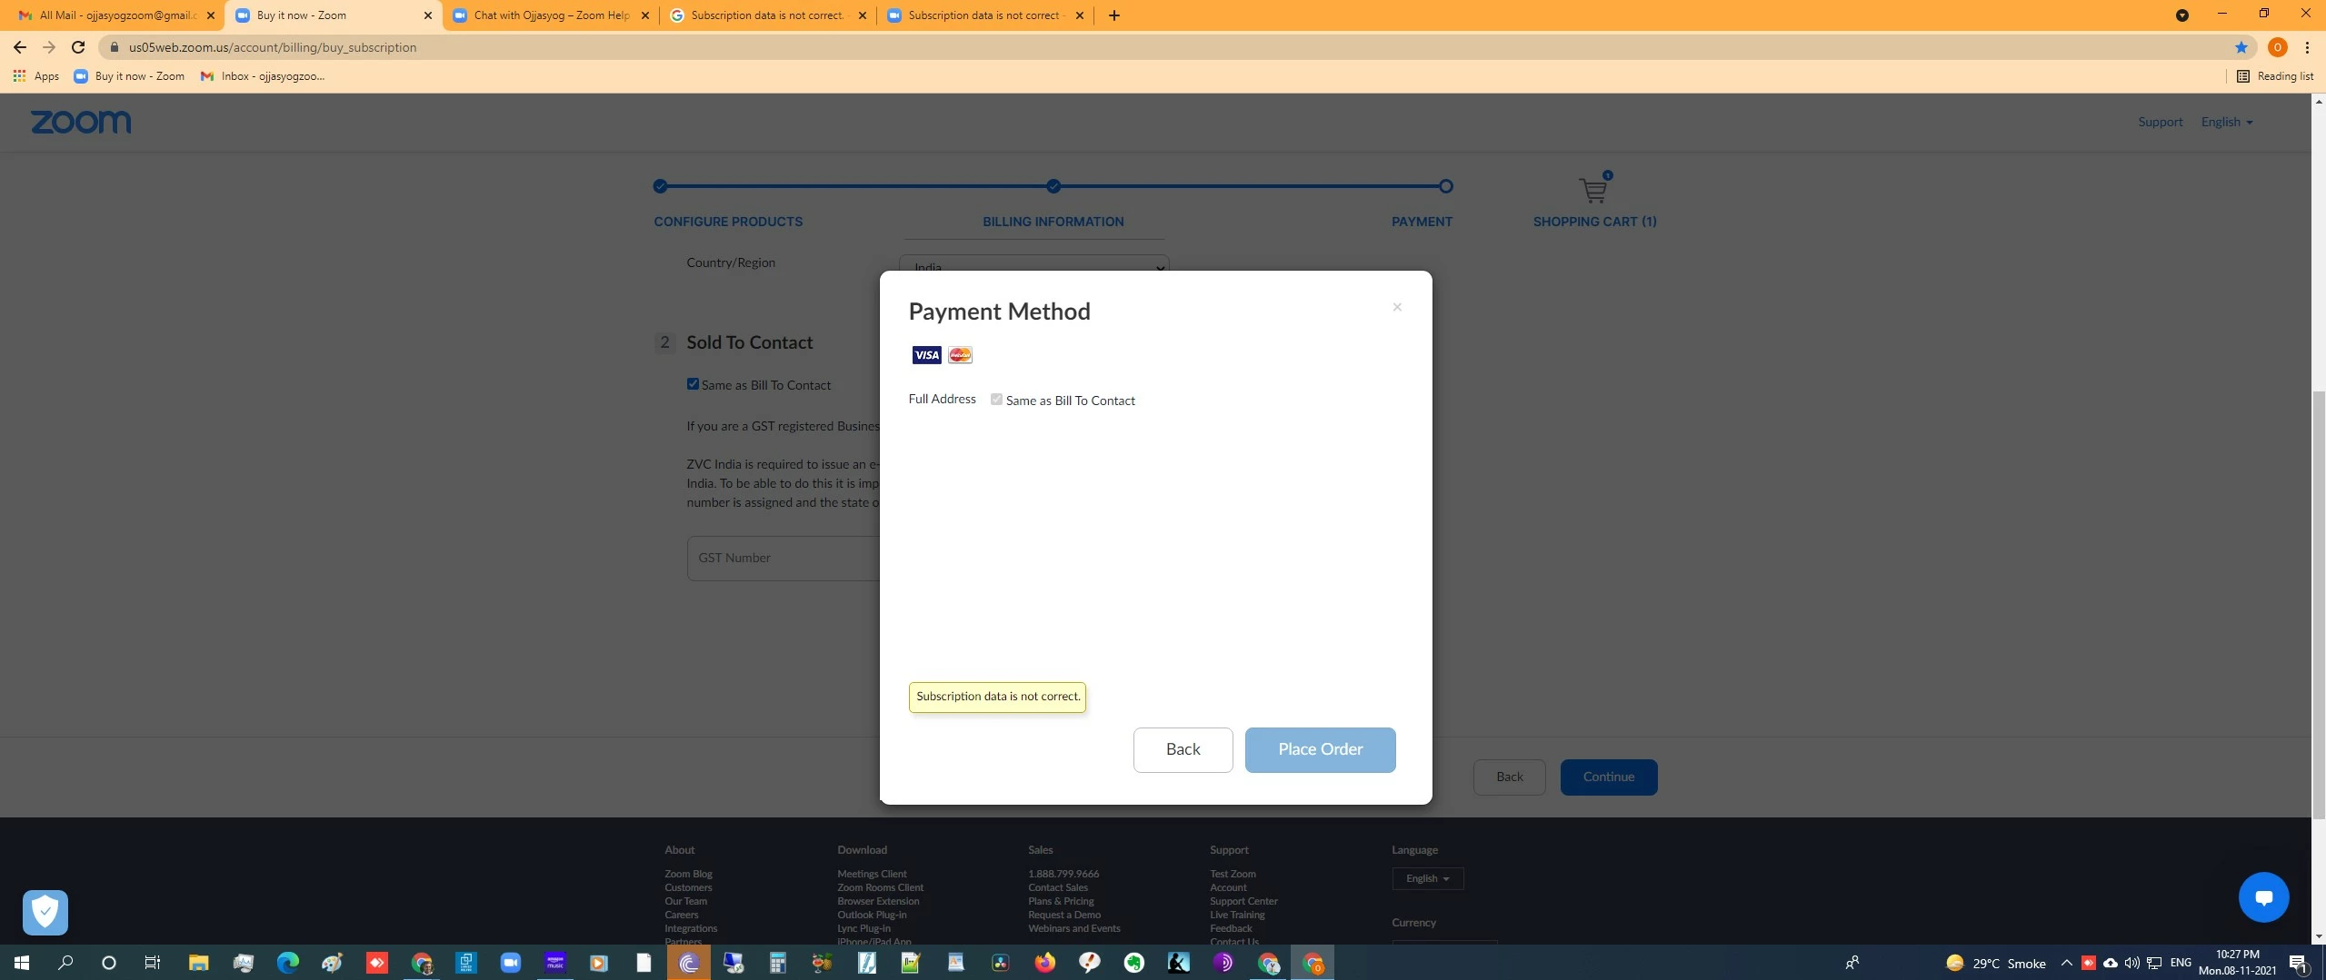Show hidden system tray icons
Screen dimensions: 2326x980
coord(2066,963)
